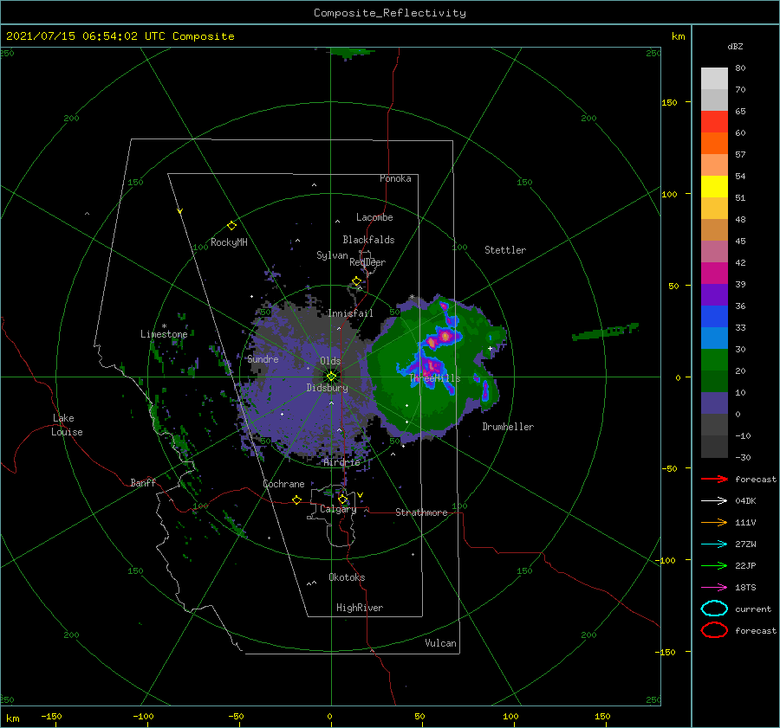Click the white 04DK arrow icon

714,501
